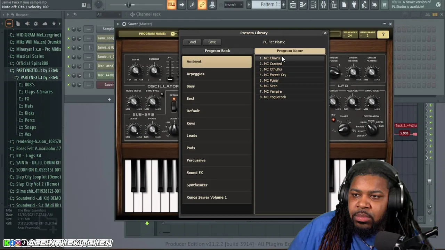
Task: Select the browser files tab icon
Action: tap(18, 24)
